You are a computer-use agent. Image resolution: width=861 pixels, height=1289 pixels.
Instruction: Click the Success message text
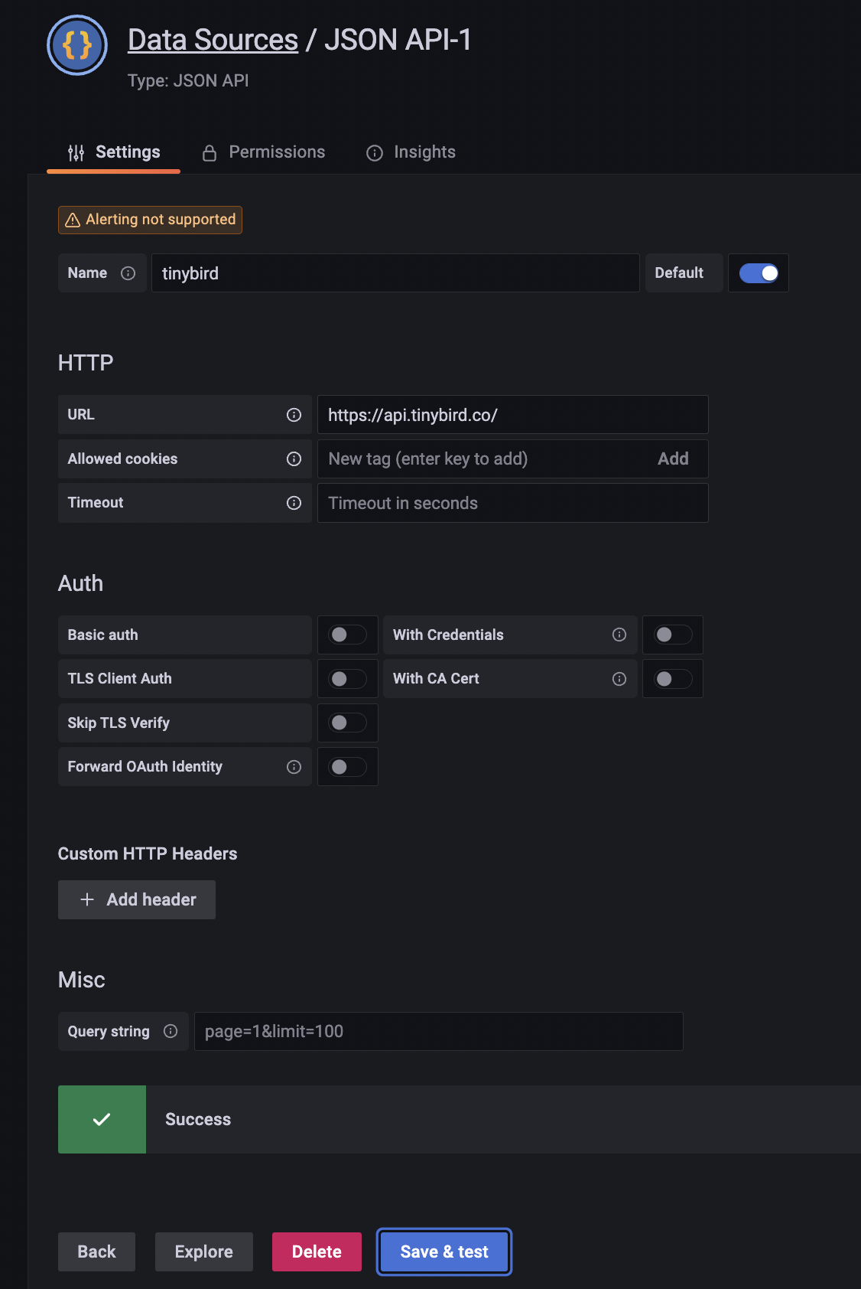click(198, 1119)
